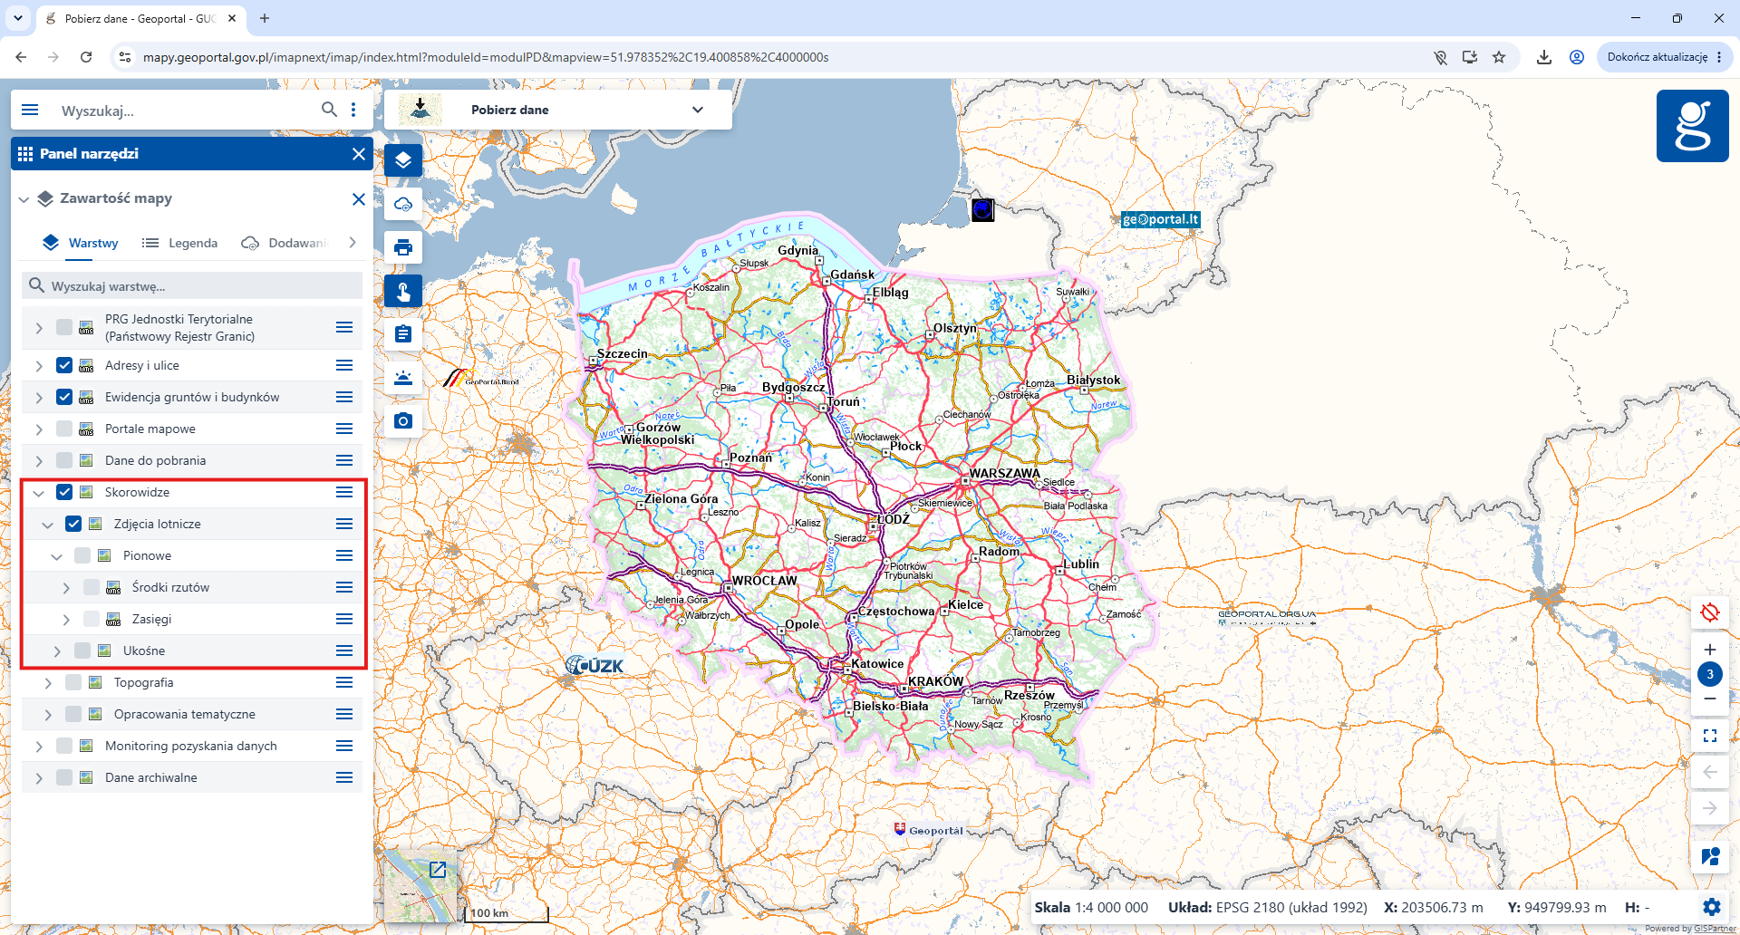Open options menu for Dane archiwalne
Screen dimensions: 1740x935
click(x=344, y=777)
